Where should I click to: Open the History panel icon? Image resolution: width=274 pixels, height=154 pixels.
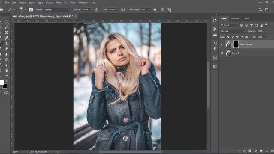coord(215,21)
